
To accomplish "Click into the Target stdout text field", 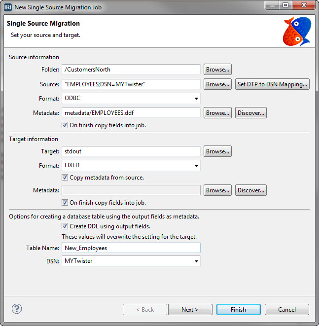I will coord(131,151).
